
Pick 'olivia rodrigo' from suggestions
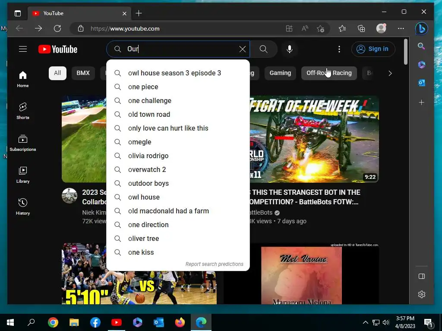tap(178, 156)
